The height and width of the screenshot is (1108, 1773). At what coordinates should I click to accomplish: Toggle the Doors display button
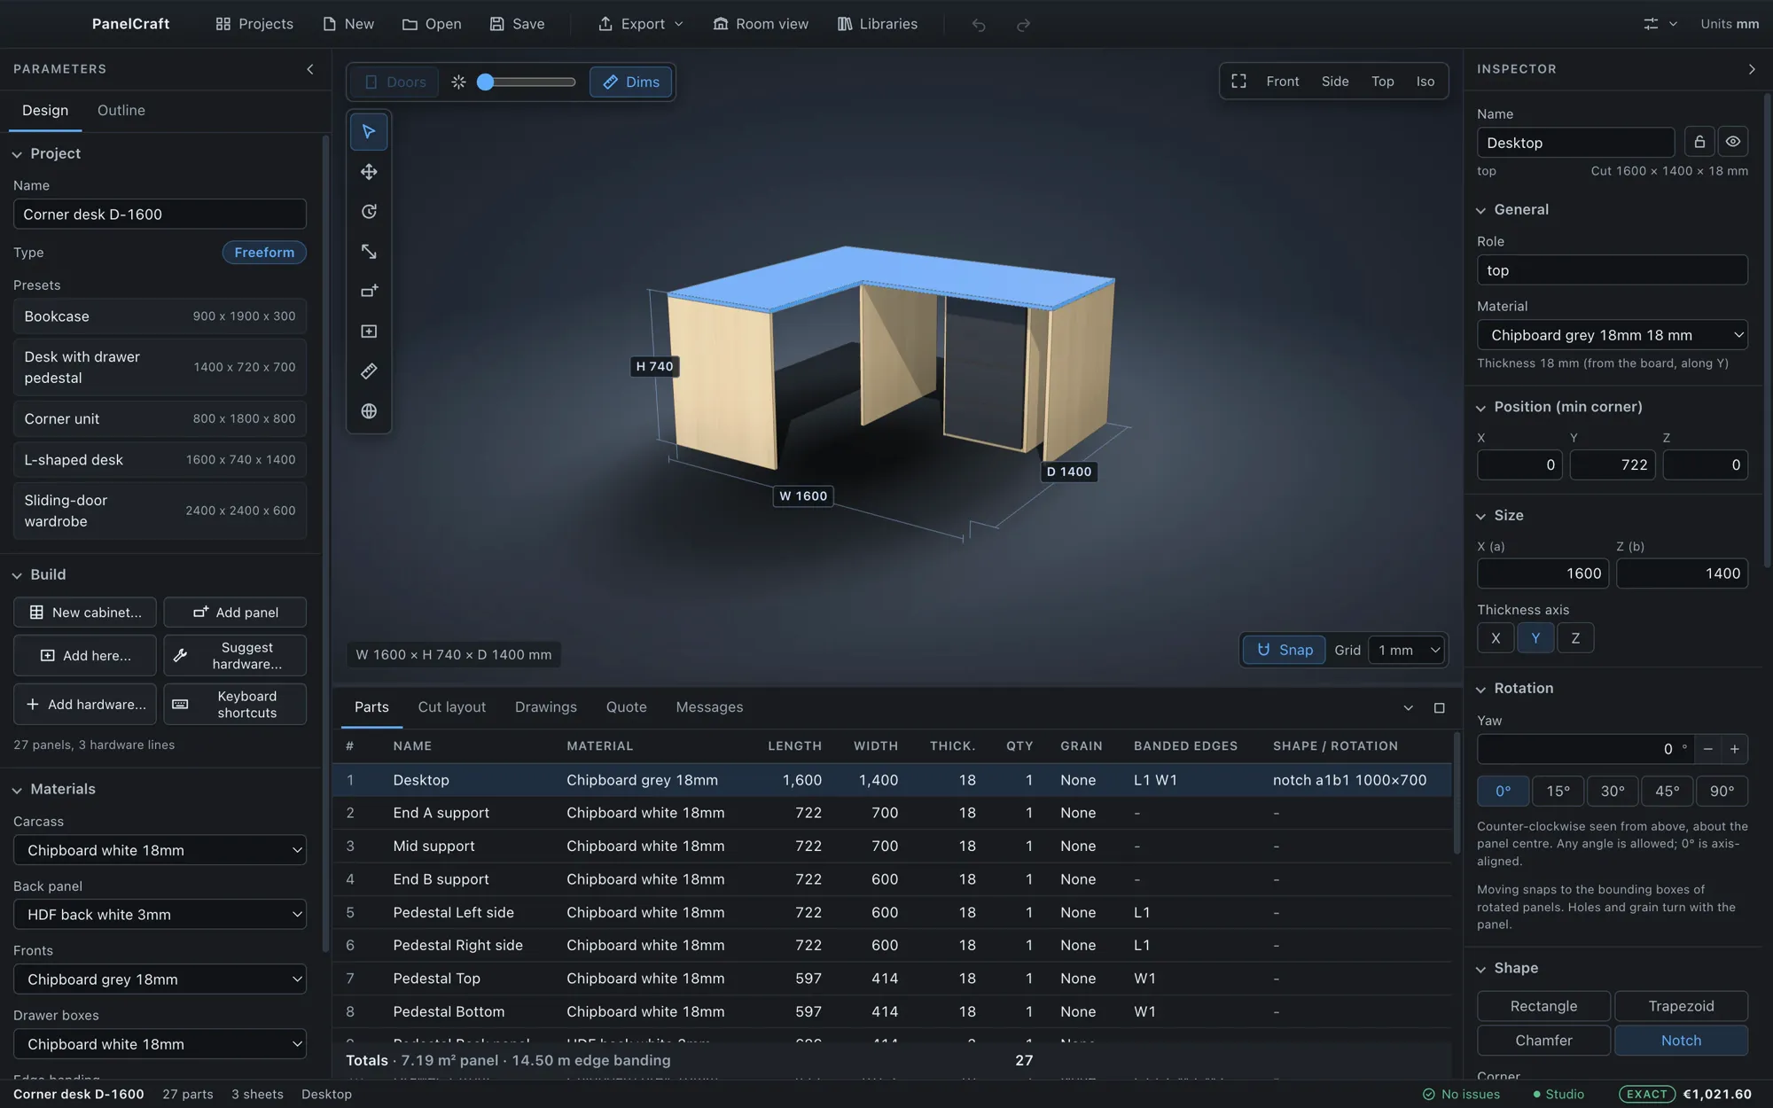(394, 82)
